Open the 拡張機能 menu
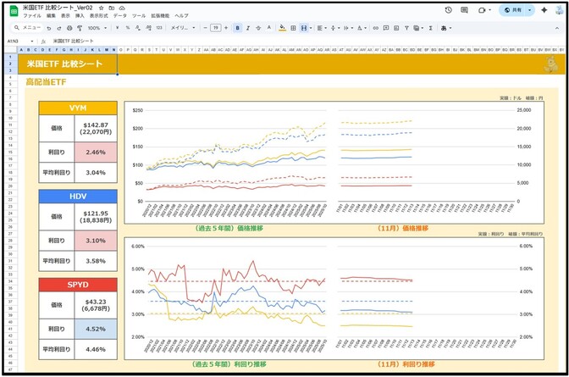The height and width of the screenshot is (377, 569). (160, 16)
